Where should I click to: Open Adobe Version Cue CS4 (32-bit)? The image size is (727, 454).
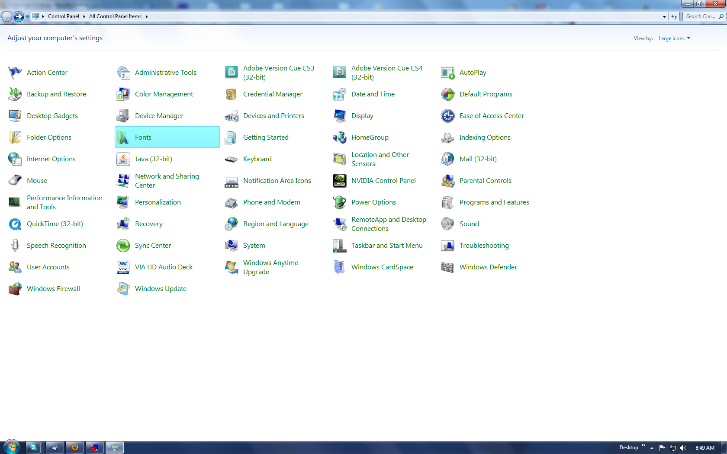pos(387,72)
